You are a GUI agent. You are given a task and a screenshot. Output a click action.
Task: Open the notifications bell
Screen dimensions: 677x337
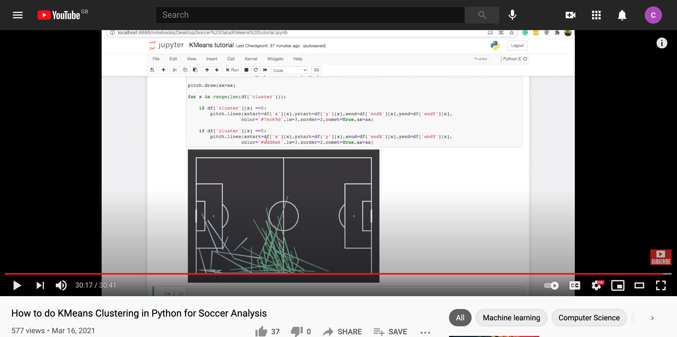coord(622,15)
